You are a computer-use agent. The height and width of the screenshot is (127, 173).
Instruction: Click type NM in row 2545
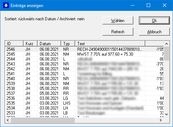pyautogui.click(x=66, y=54)
